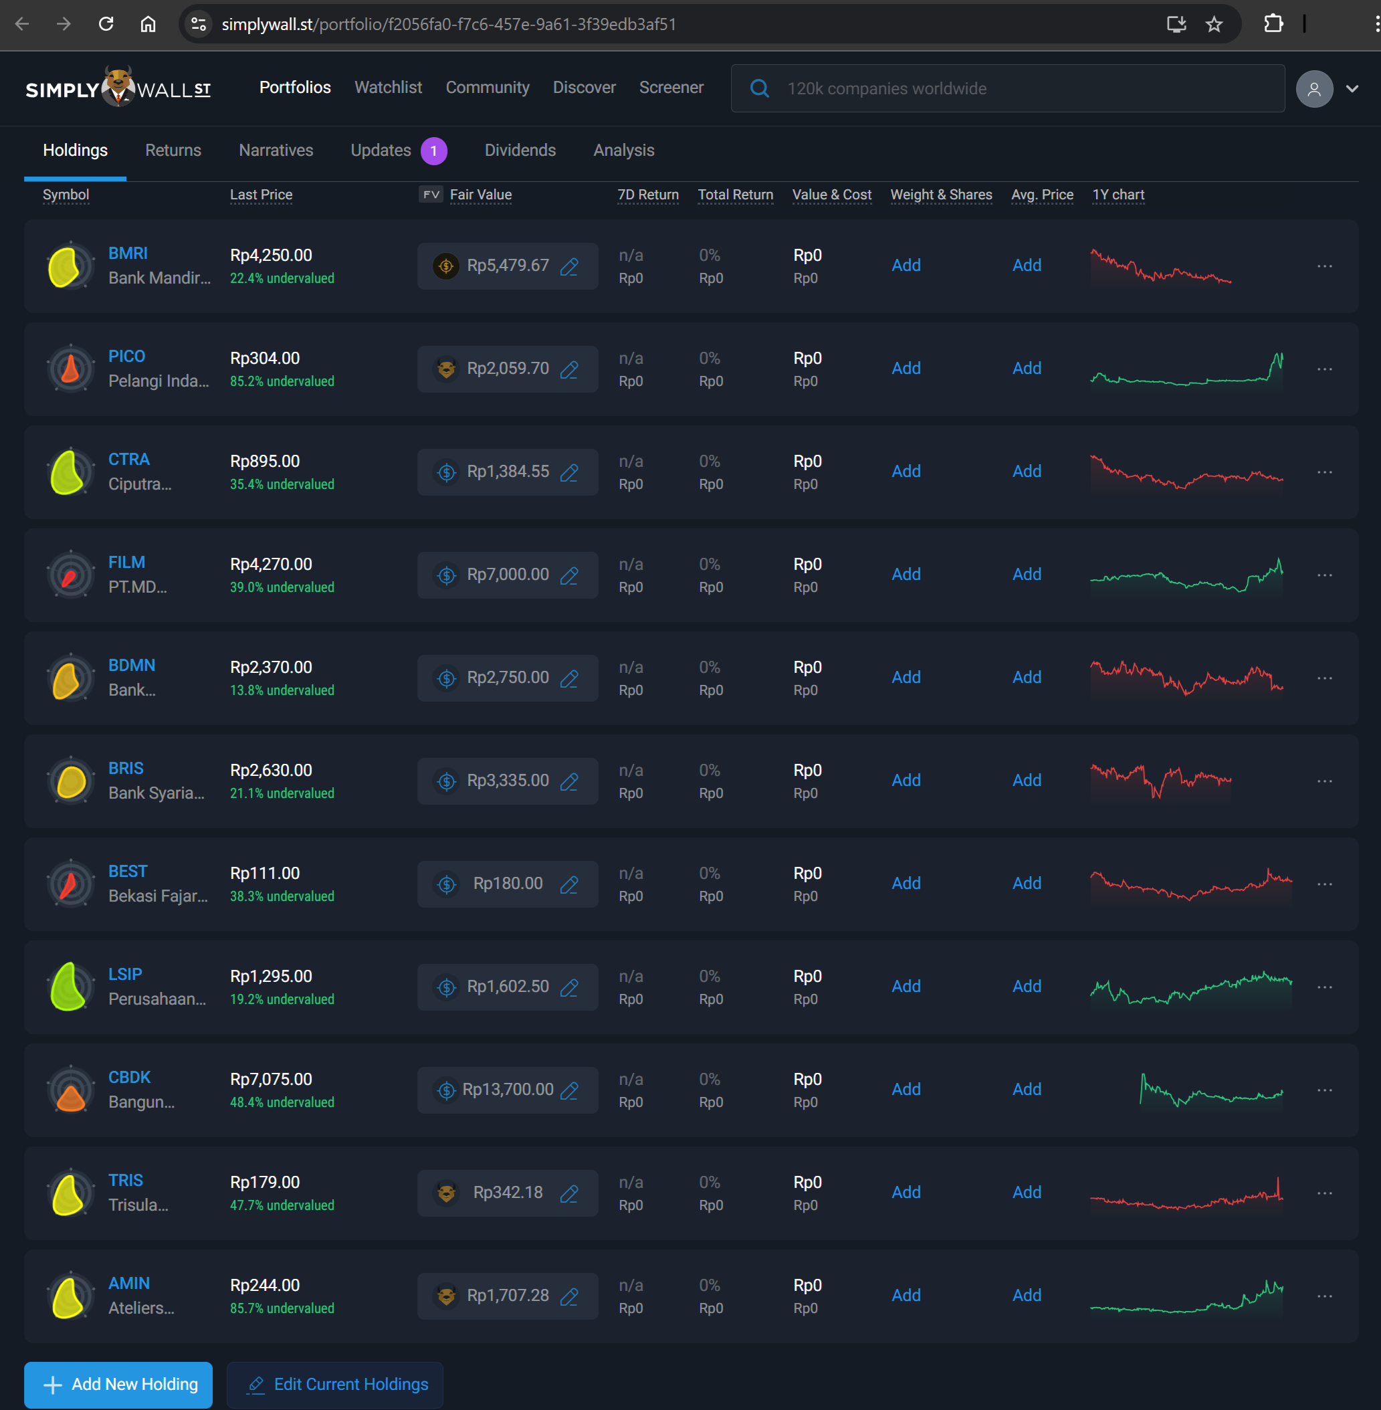Image resolution: width=1381 pixels, height=1410 pixels.
Task: Click the Simply Wall St logo
Action: pyautogui.click(x=118, y=88)
